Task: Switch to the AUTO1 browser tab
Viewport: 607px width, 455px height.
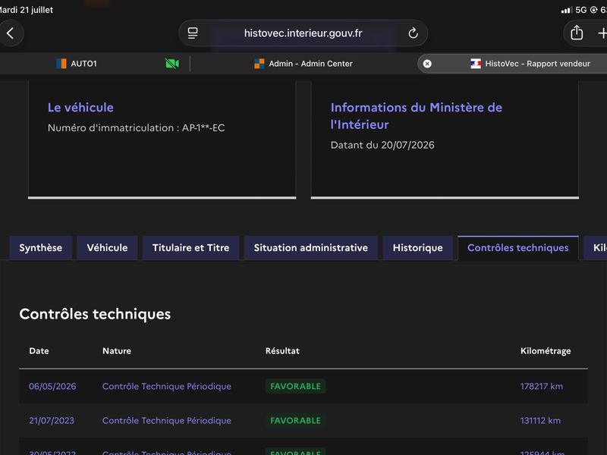Action: [x=95, y=64]
